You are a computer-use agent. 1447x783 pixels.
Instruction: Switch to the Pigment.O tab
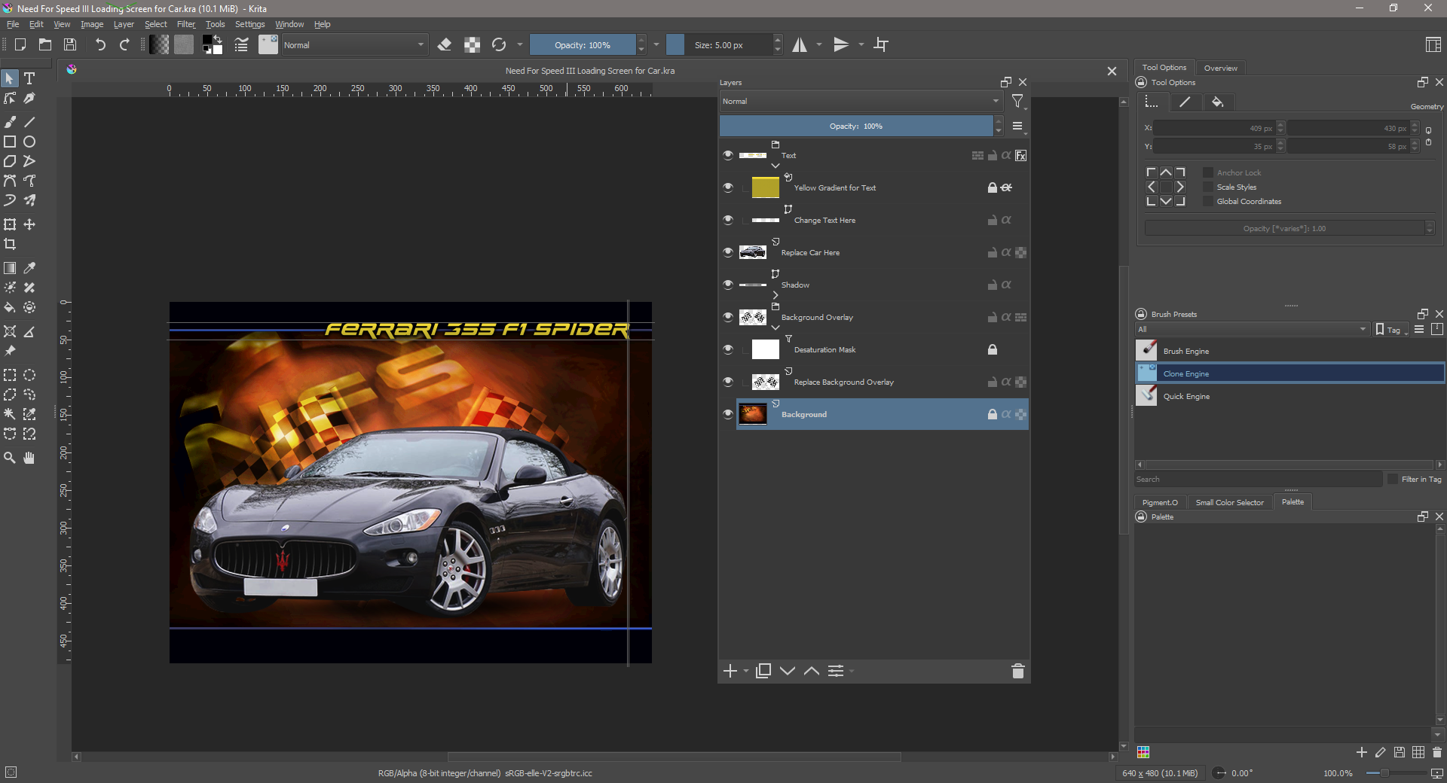pos(1160,502)
